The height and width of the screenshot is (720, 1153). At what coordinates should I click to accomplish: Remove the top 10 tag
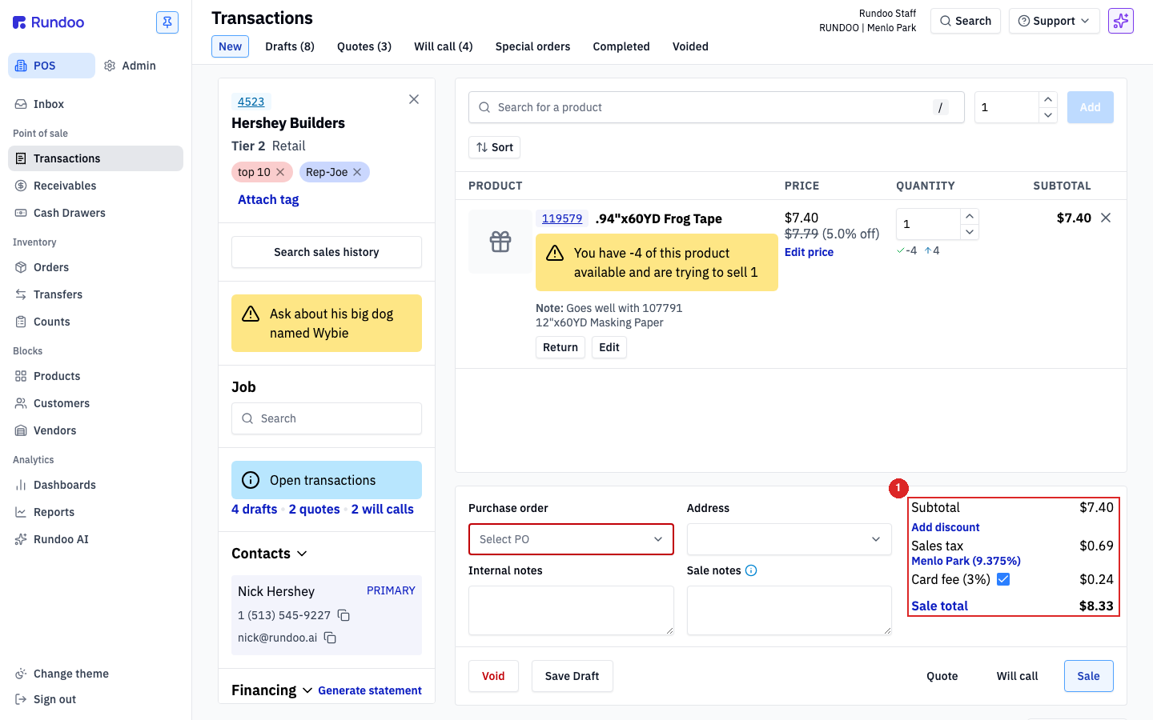(x=280, y=172)
